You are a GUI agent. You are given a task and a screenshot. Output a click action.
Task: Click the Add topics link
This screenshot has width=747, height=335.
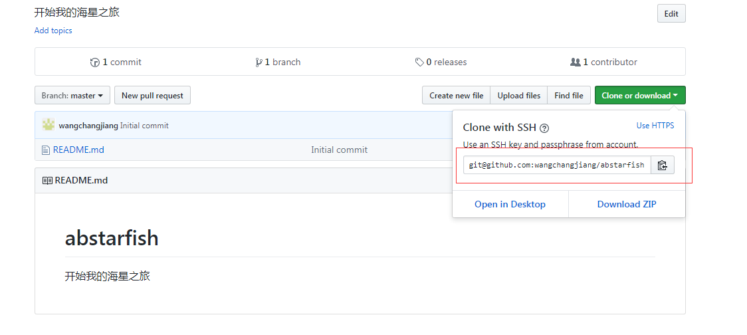click(53, 31)
